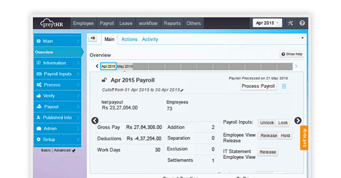The width and height of the screenshot is (341, 178).
Task: Click the Main sidebar globe icon
Action: (x=39, y=41)
